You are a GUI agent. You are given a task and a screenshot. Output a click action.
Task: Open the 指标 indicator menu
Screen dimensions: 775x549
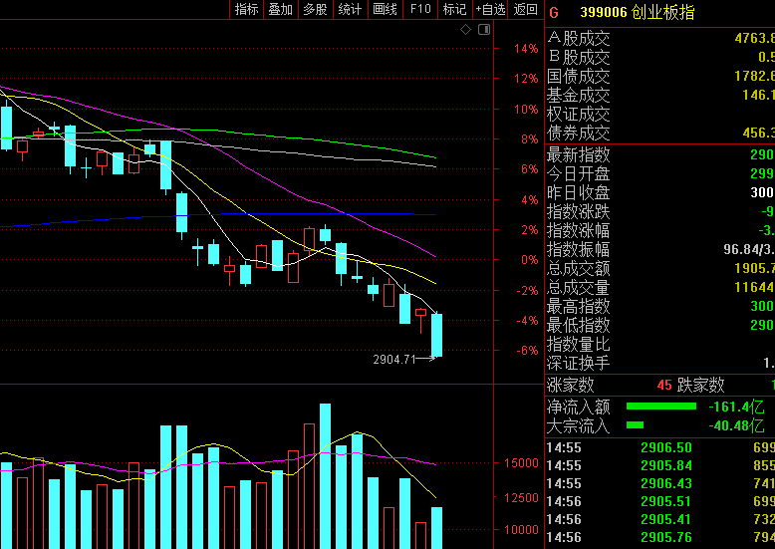click(x=246, y=10)
